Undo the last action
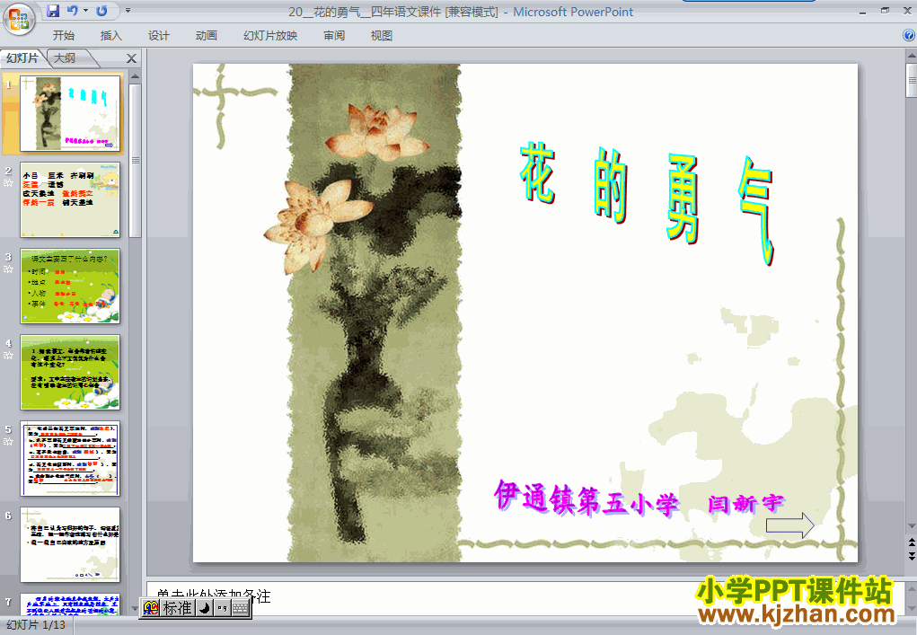Image resolution: width=917 pixels, height=635 pixels. (72, 11)
